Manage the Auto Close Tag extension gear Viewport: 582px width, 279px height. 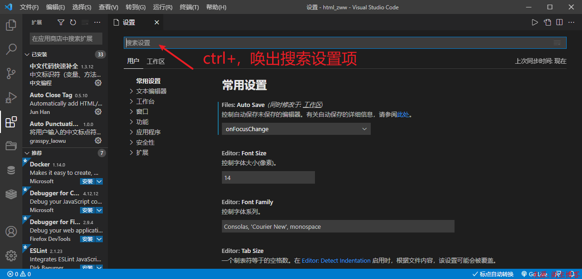pyautogui.click(x=98, y=112)
